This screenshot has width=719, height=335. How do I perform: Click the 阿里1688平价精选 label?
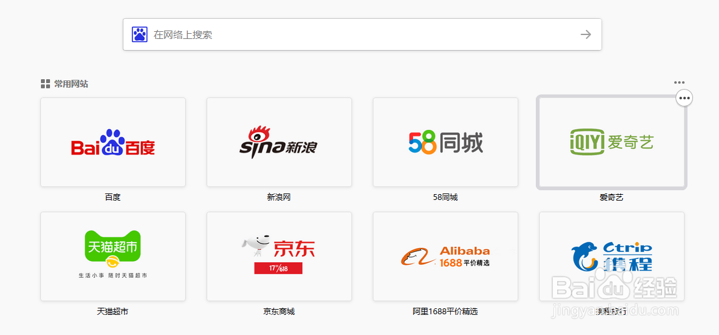click(x=446, y=312)
